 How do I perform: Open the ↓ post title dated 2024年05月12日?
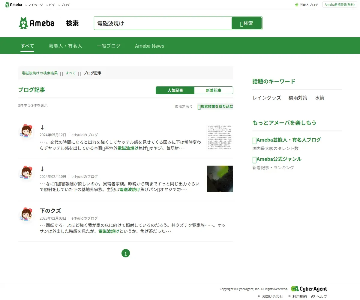tap(42, 127)
